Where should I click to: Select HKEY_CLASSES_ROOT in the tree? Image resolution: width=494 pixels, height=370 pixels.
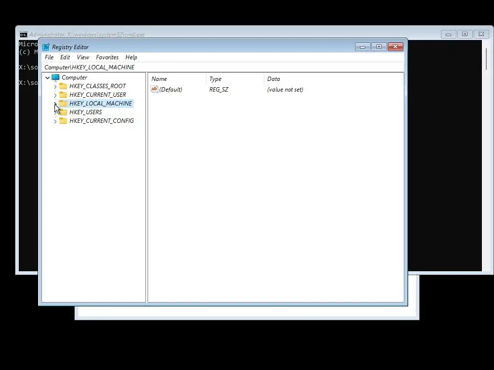click(x=97, y=86)
